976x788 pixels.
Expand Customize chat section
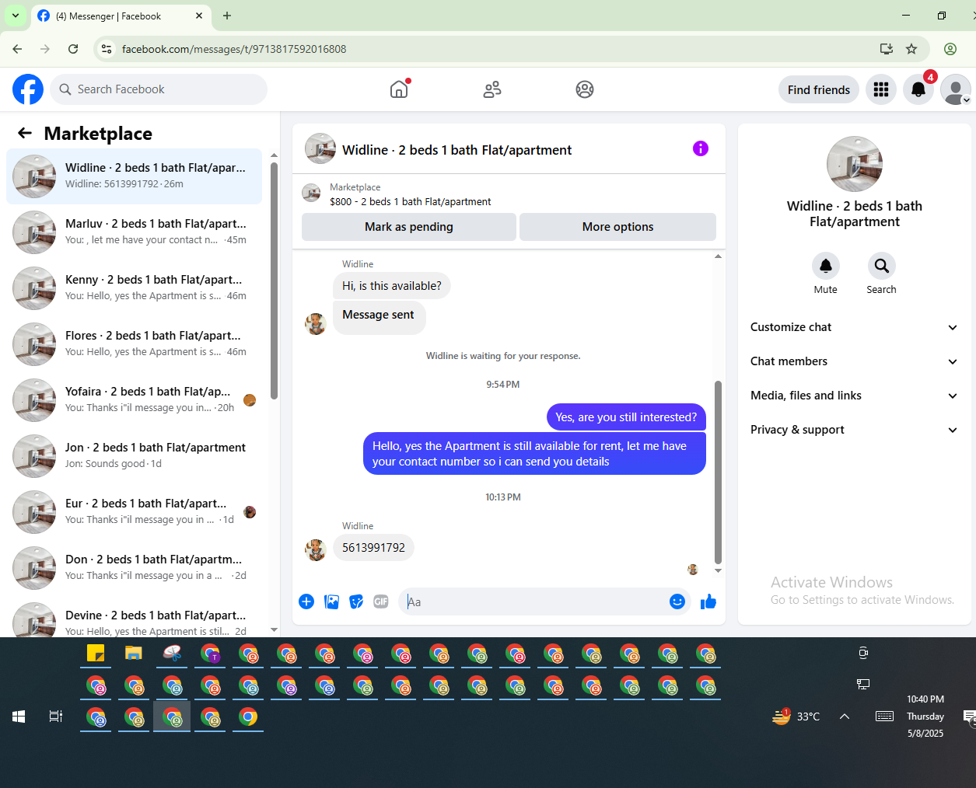click(854, 327)
